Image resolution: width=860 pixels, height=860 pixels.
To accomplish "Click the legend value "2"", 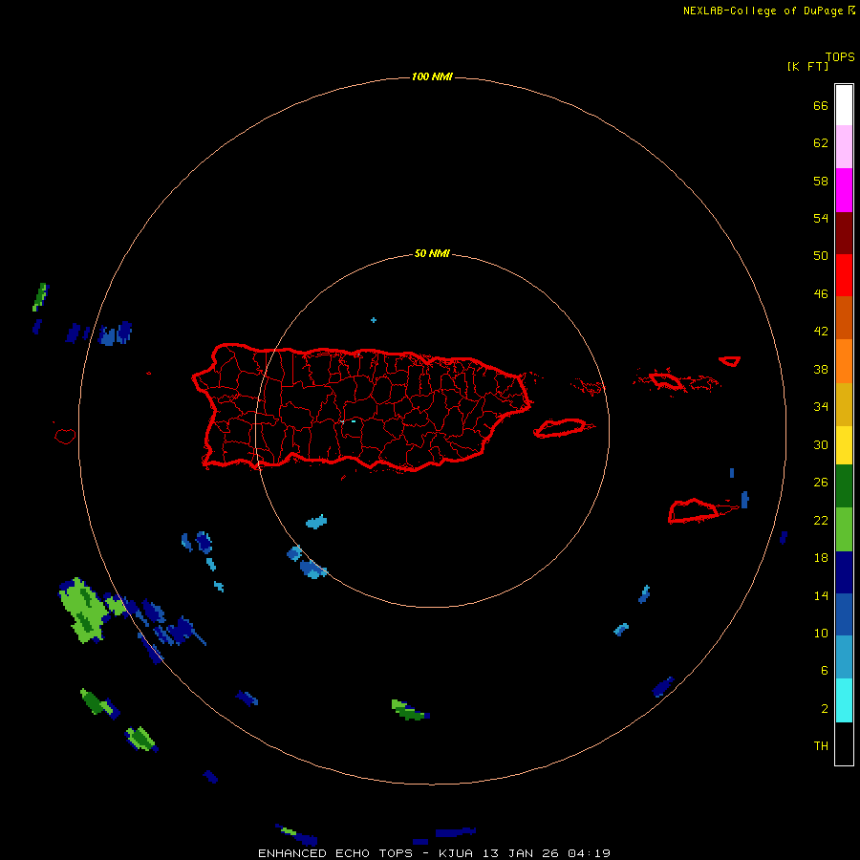I will click(x=825, y=709).
